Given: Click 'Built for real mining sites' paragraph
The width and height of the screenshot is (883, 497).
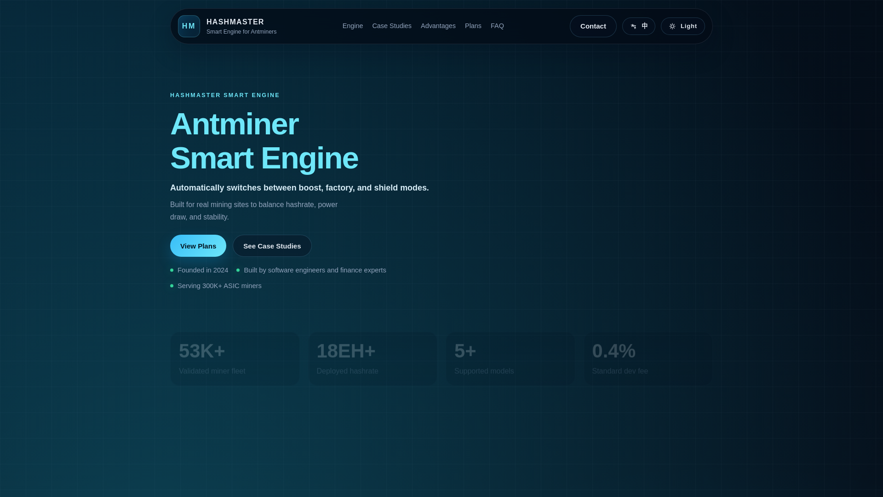Looking at the screenshot, I should (254, 211).
